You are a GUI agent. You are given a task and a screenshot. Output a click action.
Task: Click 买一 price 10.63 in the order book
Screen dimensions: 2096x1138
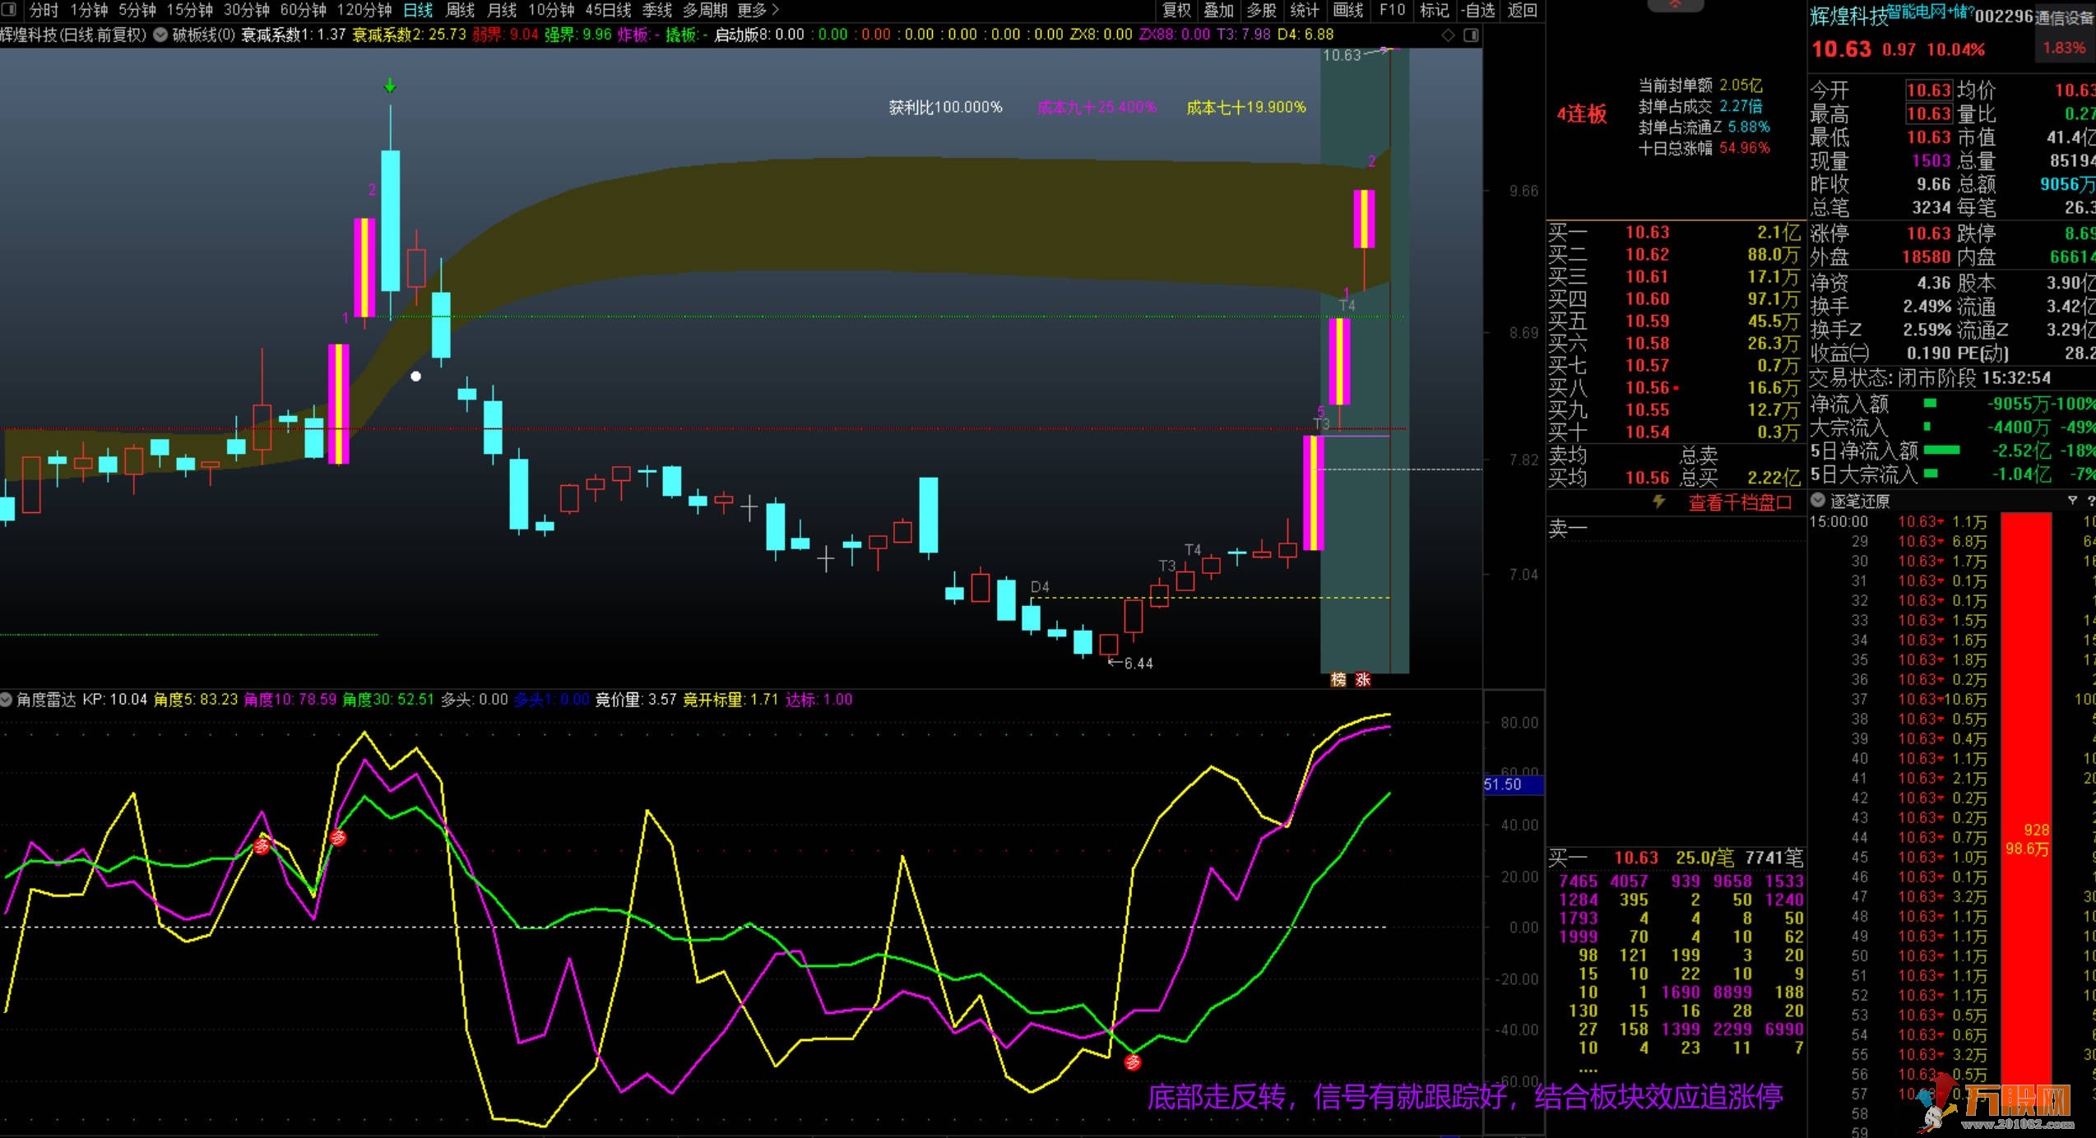click(1647, 233)
